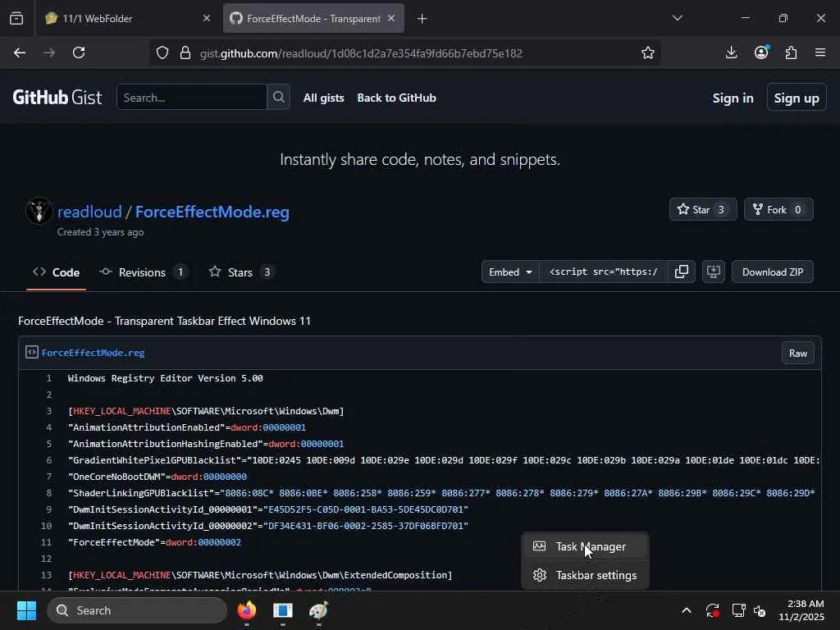840x630 pixels.
Task: Show hidden tray icons chevron
Action: (x=687, y=610)
